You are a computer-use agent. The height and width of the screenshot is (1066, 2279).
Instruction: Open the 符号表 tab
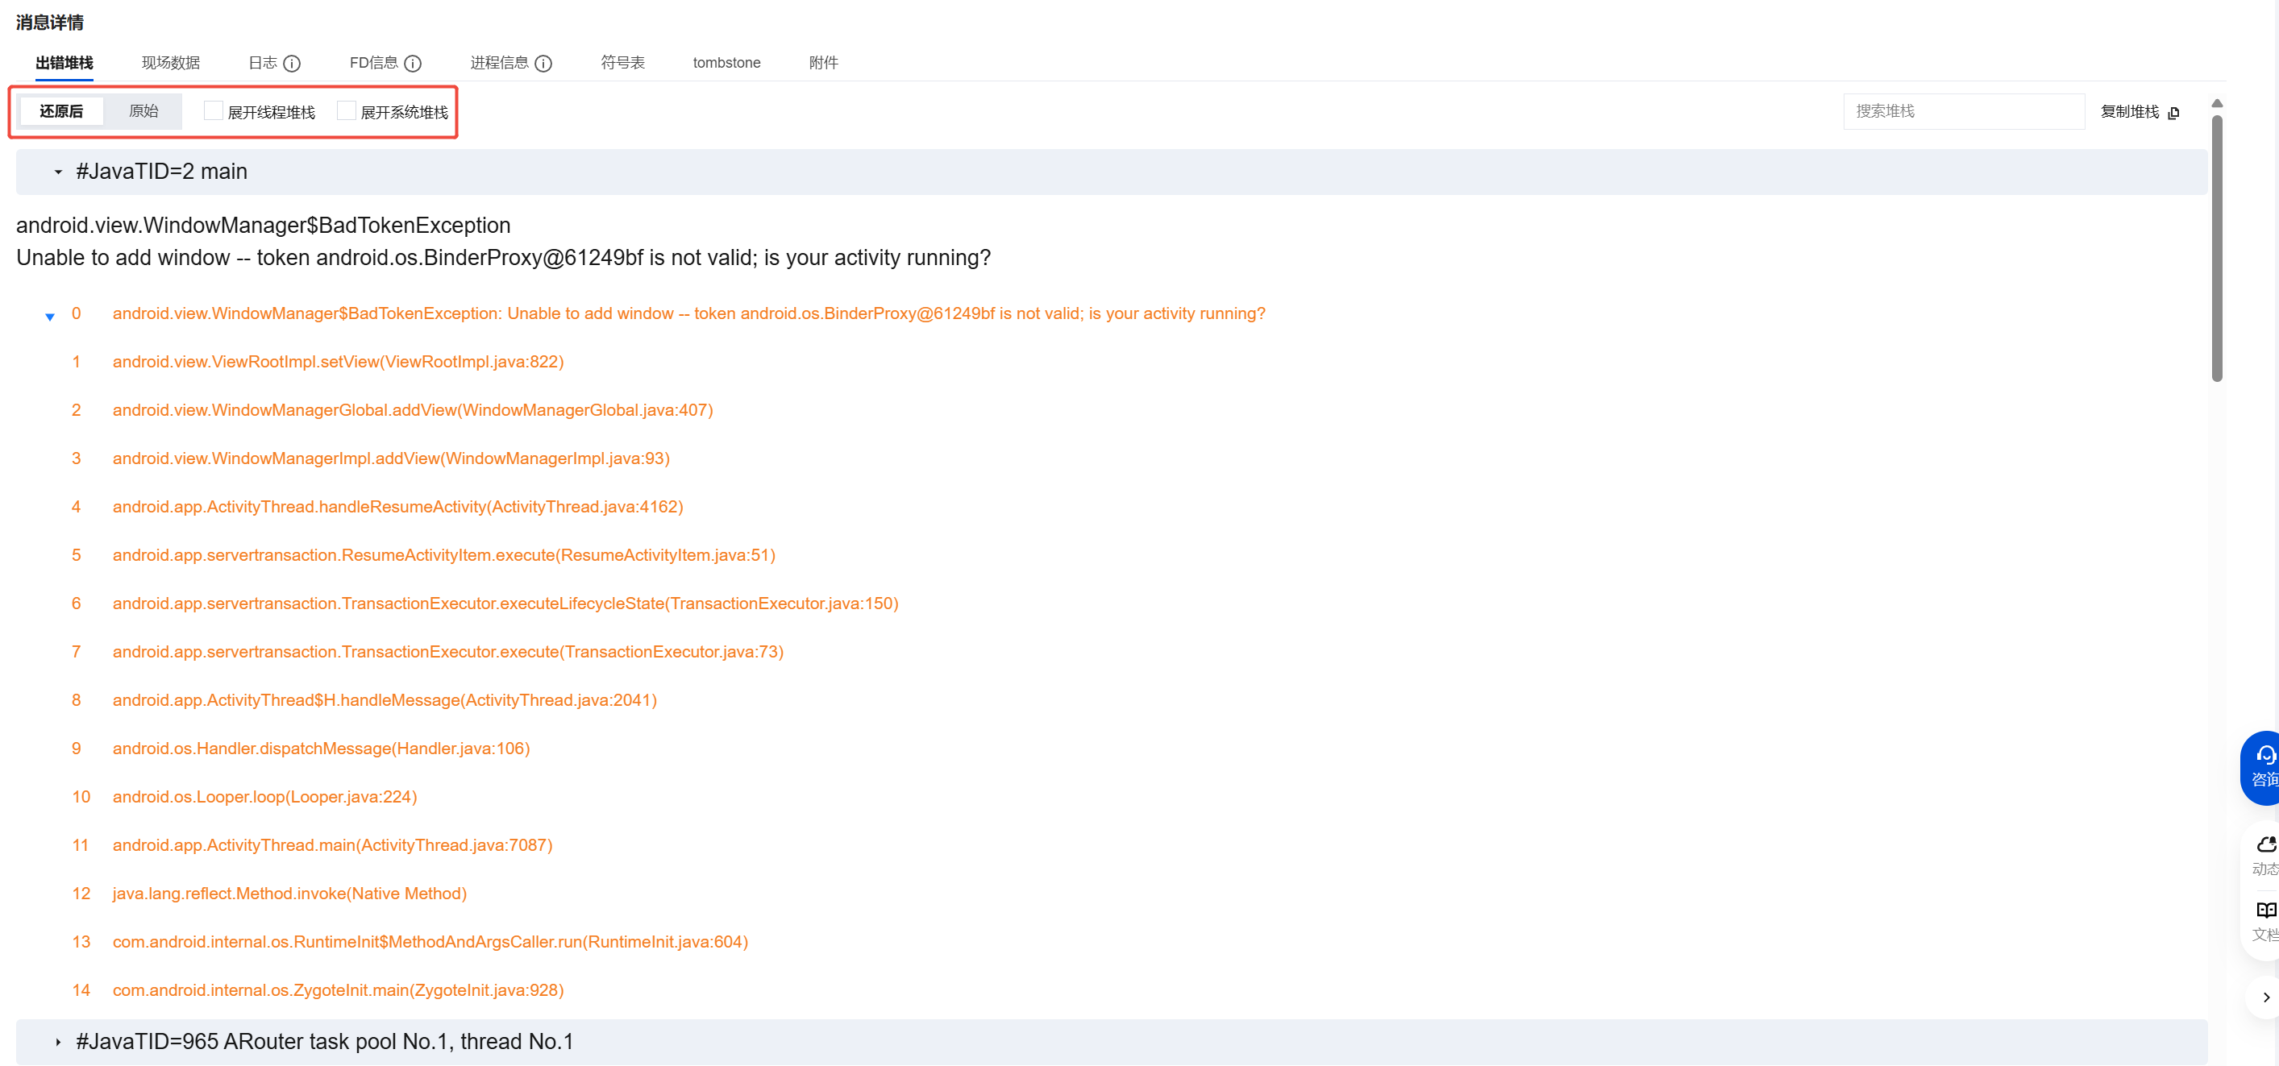tap(622, 63)
